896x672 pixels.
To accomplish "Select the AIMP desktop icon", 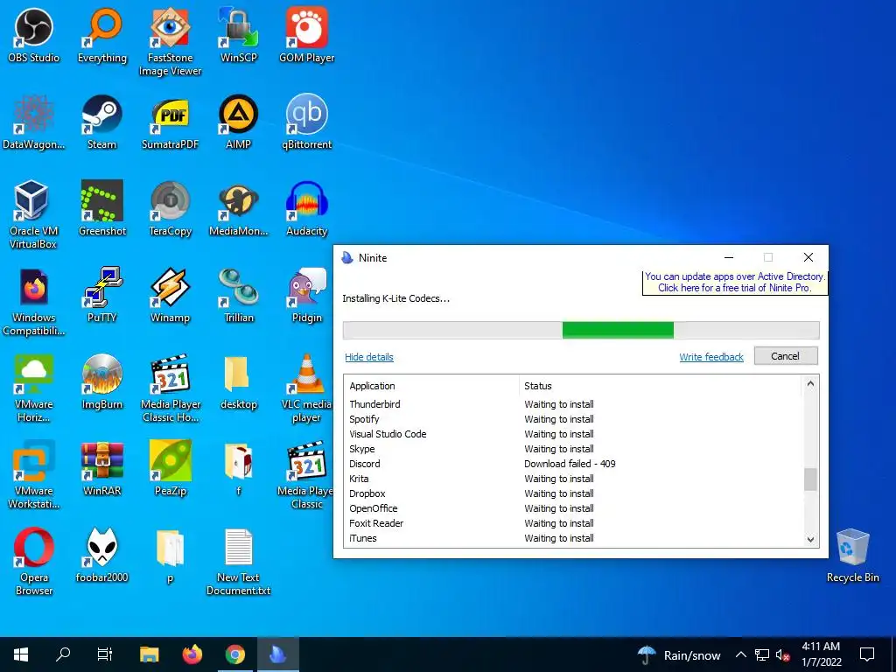I will tap(238, 122).
